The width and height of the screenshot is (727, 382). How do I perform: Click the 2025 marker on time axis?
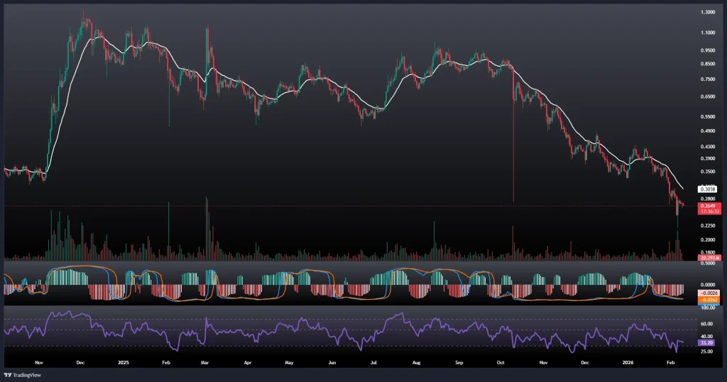[x=124, y=361]
